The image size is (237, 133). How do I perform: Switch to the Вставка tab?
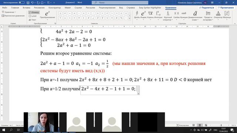pyautogui.click(x=26, y=7)
